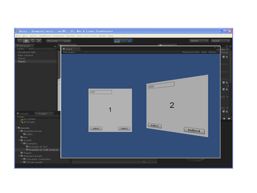Select the Scale tool in the toolbar
Image resolution: width=257 pixels, height=193 pixels.
39,41
